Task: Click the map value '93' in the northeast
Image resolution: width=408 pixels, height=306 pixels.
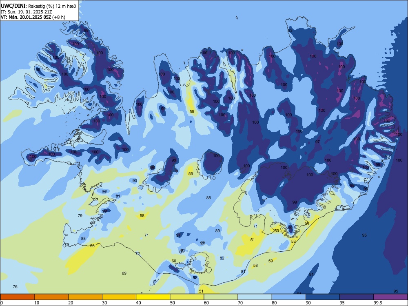Action: point(290,31)
